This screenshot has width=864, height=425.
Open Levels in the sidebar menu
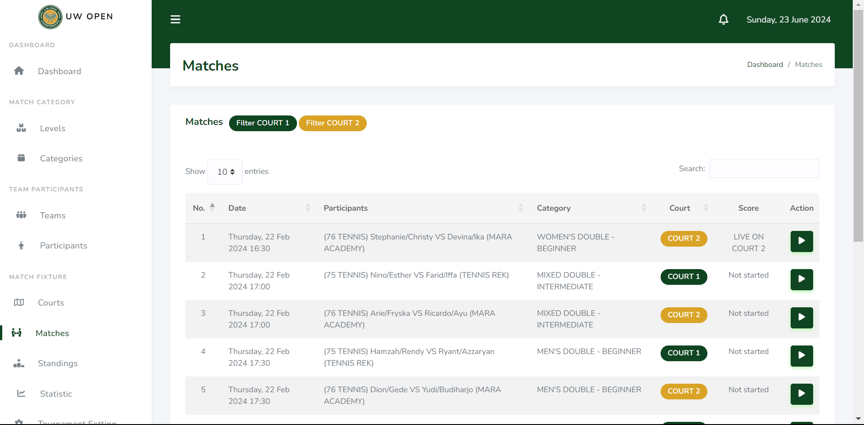53,128
